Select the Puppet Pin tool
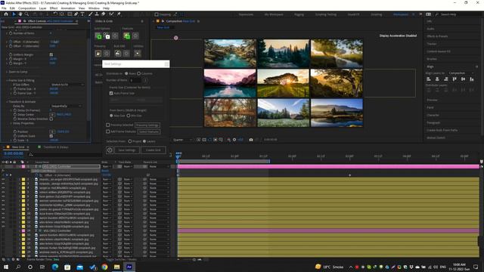Screen dimensions: 484x272 click(x=119, y=14)
